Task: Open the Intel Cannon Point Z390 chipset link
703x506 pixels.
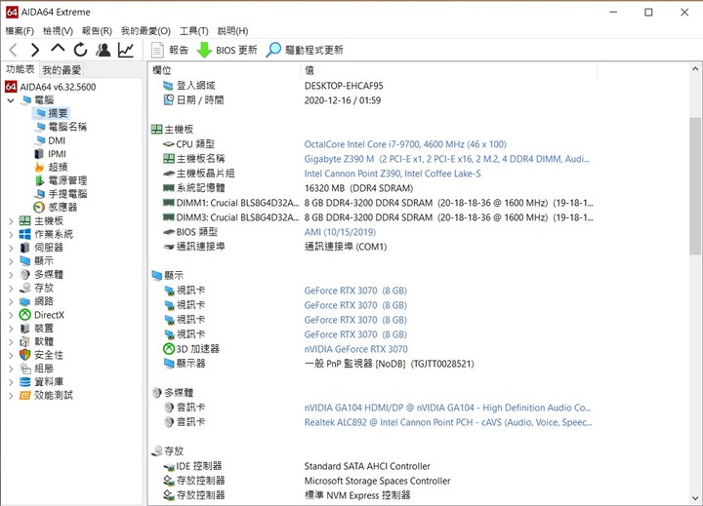Action: click(393, 174)
